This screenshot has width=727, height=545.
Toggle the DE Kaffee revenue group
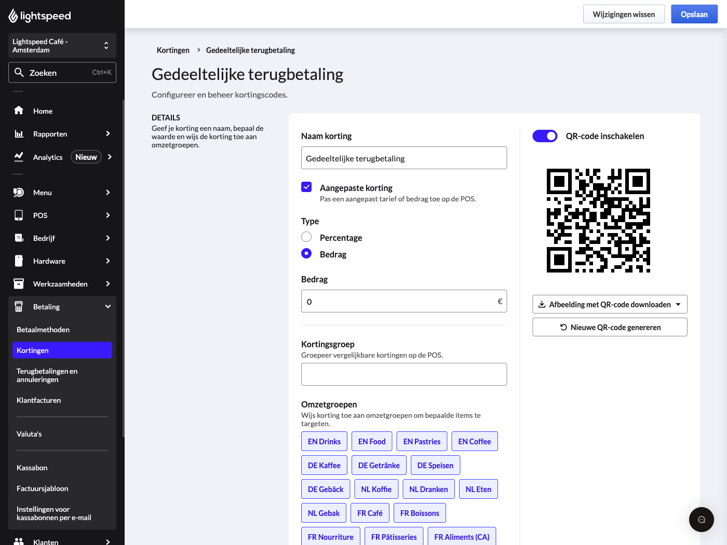[x=324, y=465]
